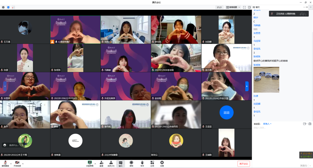Select 李映道 avatar tile
Screen dimensions: 313x168
click(75, 141)
